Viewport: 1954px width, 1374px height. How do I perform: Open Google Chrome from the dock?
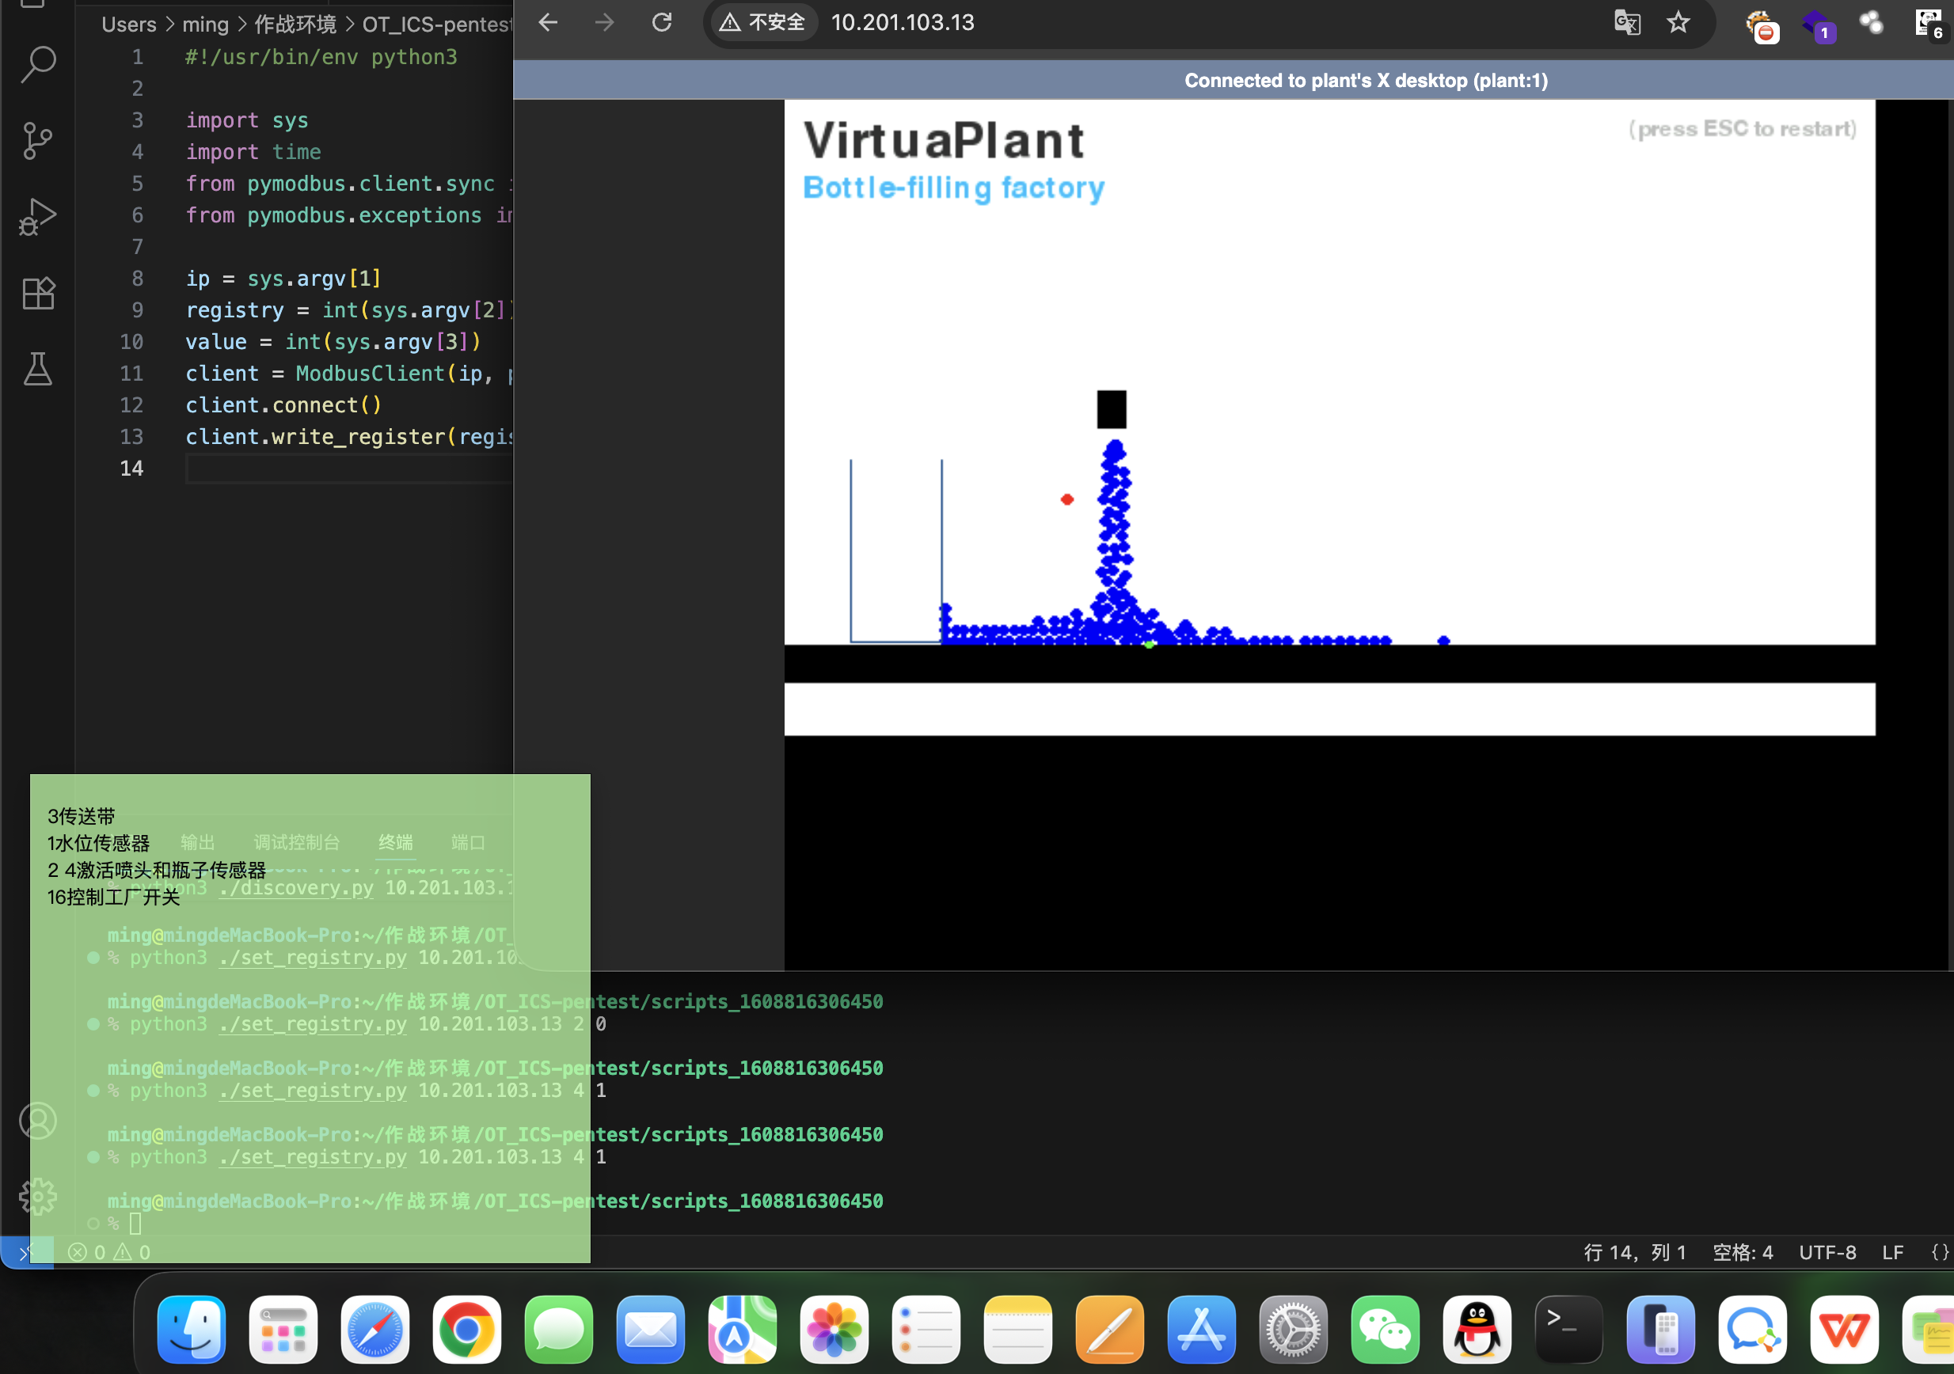coord(466,1329)
